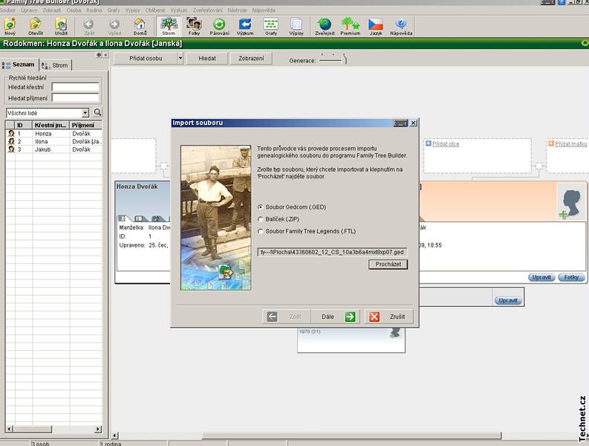Click the Zobrazení button
This screenshot has height=446, width=589.
tap(251, 58)
